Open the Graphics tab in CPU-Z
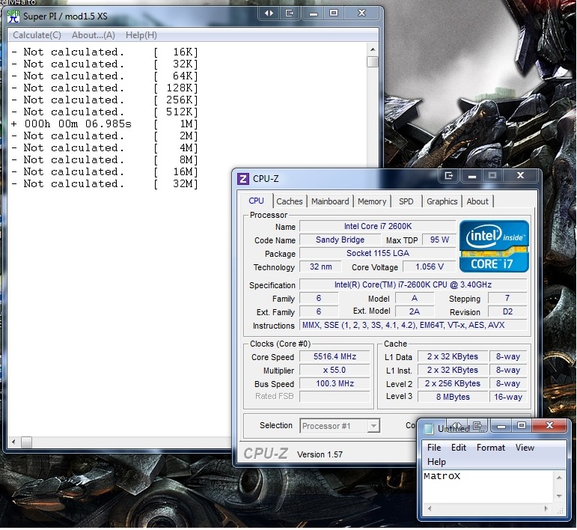 442,201
